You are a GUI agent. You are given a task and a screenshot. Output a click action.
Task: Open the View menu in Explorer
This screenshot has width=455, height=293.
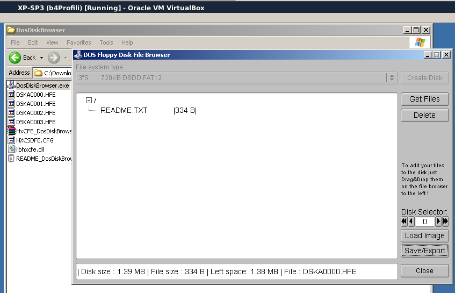tap(52, 42)
